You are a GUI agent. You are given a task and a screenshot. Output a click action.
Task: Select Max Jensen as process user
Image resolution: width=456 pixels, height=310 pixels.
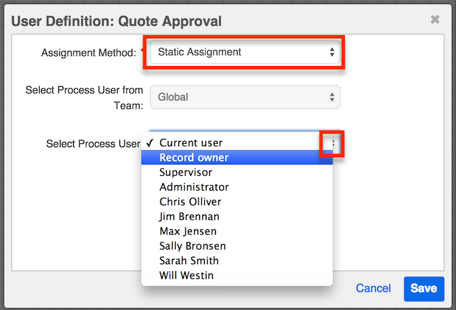click(x=188, y=231)
